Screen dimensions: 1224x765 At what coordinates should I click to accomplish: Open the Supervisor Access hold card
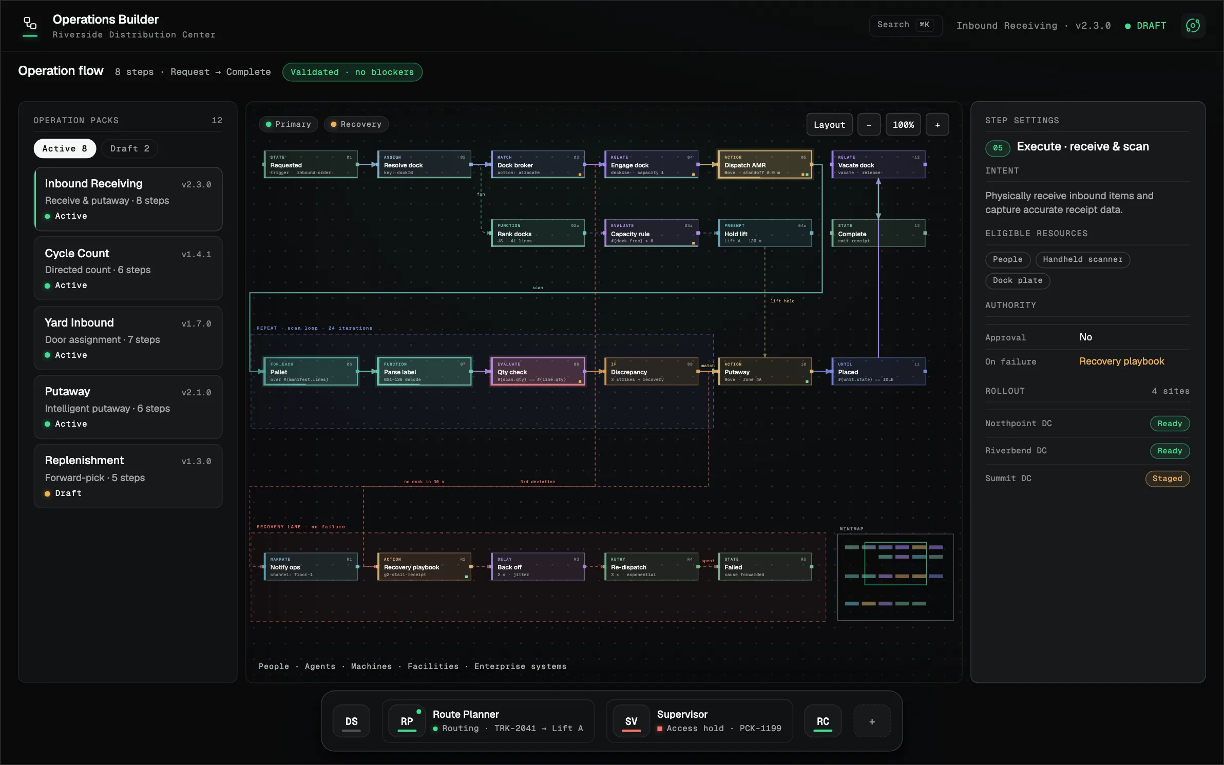699,721
